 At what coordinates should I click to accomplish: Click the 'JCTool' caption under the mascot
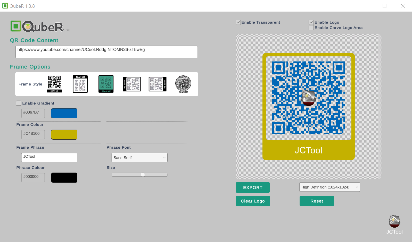point(394,232)
